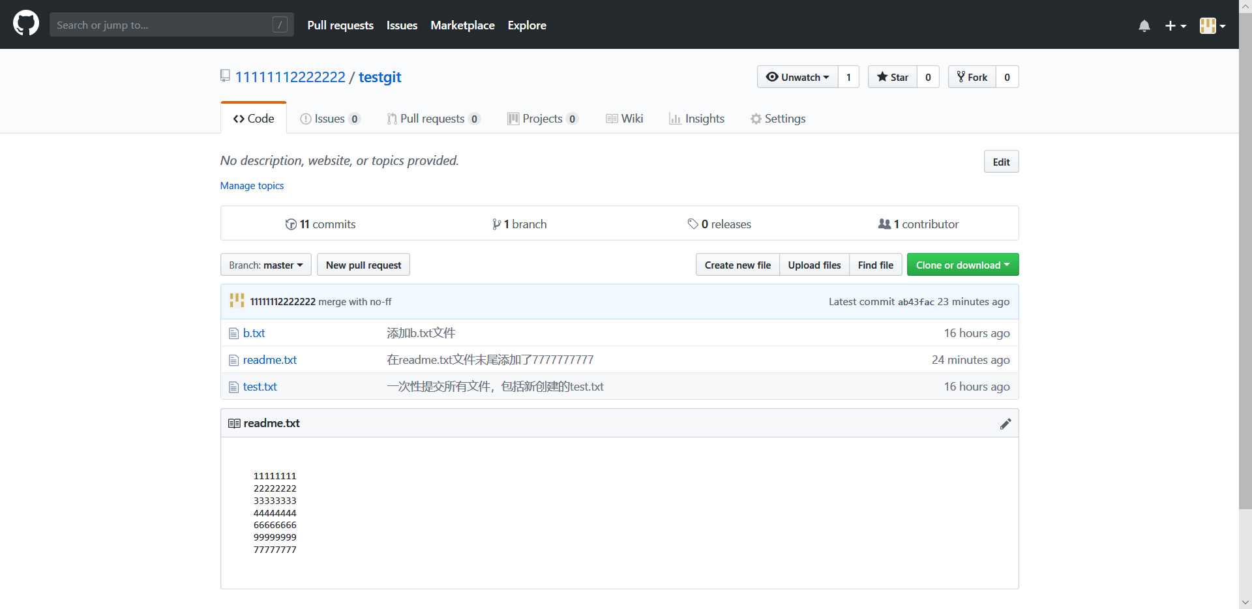Go to Pull requests in top navigation
Viewport: 1252px width, 609px height.
(340, 25)
